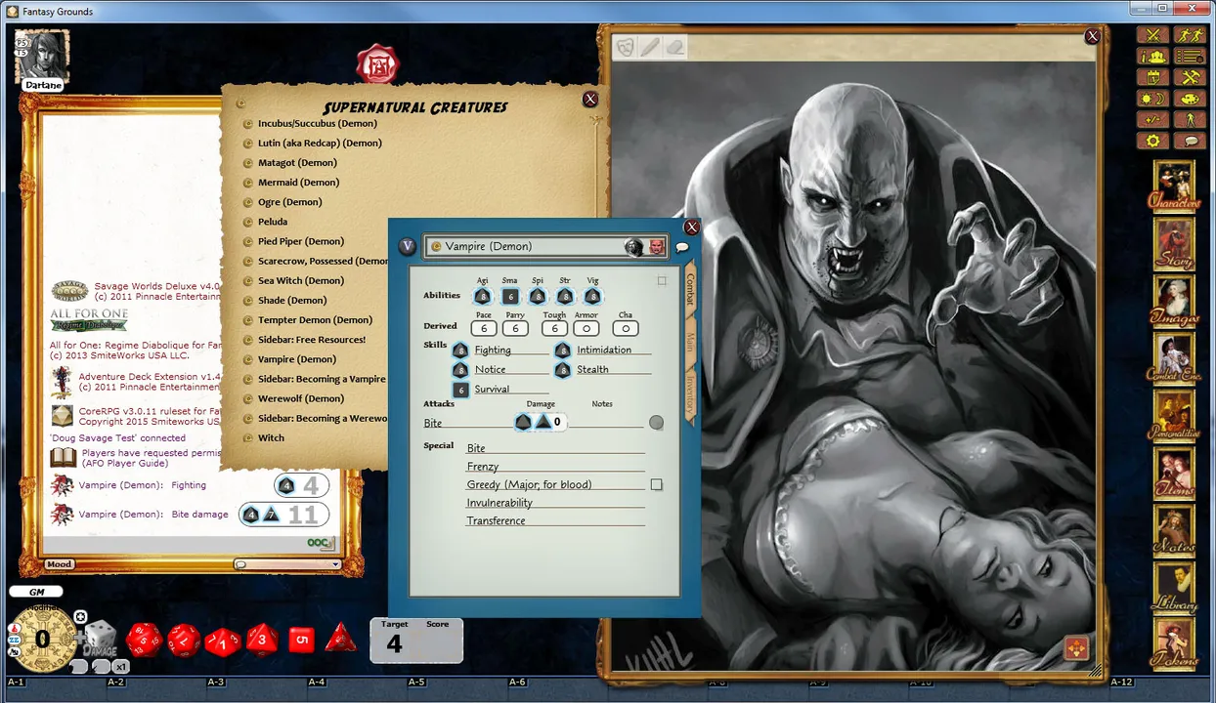The width and height of the screenshot is (1216, 703).
Task: Open the gear options icon
Action: (x=1154, y=142)
